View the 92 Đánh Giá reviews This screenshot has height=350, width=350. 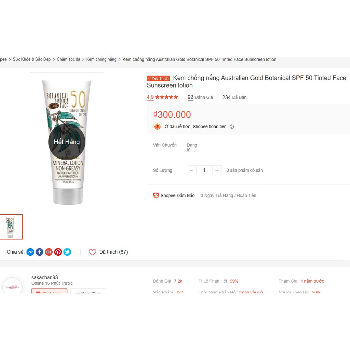pos(200,97)
